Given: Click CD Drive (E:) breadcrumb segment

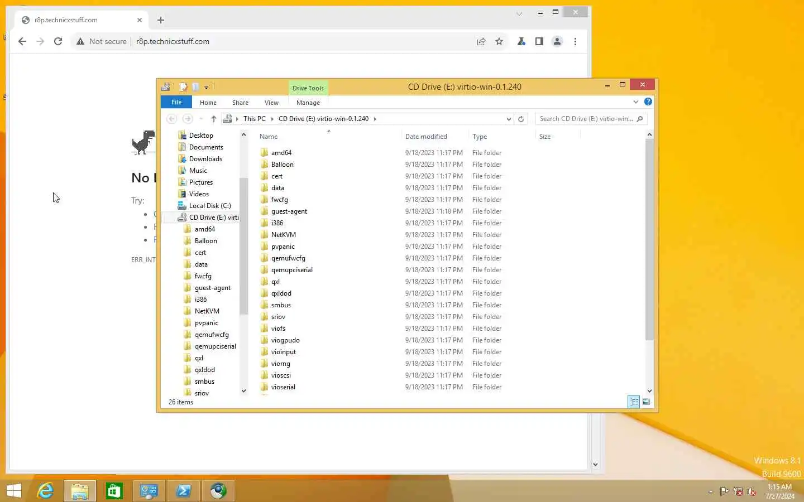Looking at the screenshot, I should click(x=323, y=119).
